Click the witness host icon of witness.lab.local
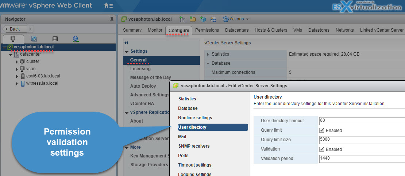405x176 pixels. coord(23,83)
